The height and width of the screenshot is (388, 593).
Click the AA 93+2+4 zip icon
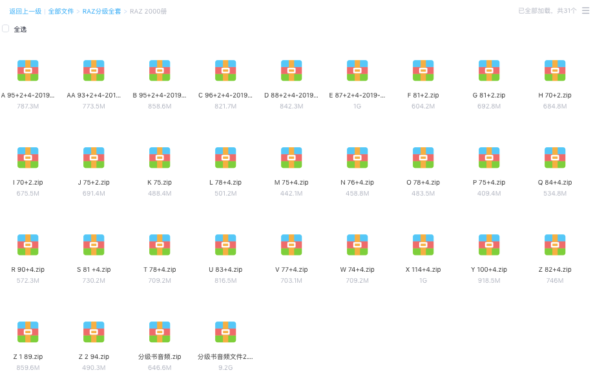pos(94,70)
